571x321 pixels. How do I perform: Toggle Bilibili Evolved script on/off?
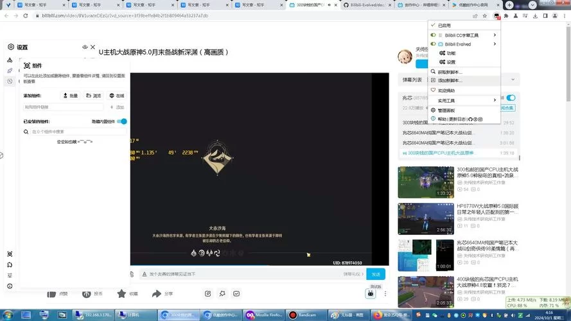[433, 44]
